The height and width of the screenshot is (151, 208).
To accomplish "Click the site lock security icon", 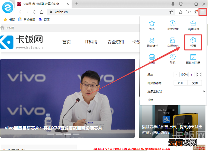I will 51,12.
